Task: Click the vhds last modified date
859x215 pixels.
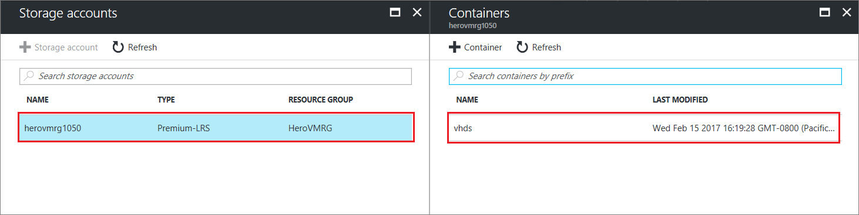Action: (743, 128)
